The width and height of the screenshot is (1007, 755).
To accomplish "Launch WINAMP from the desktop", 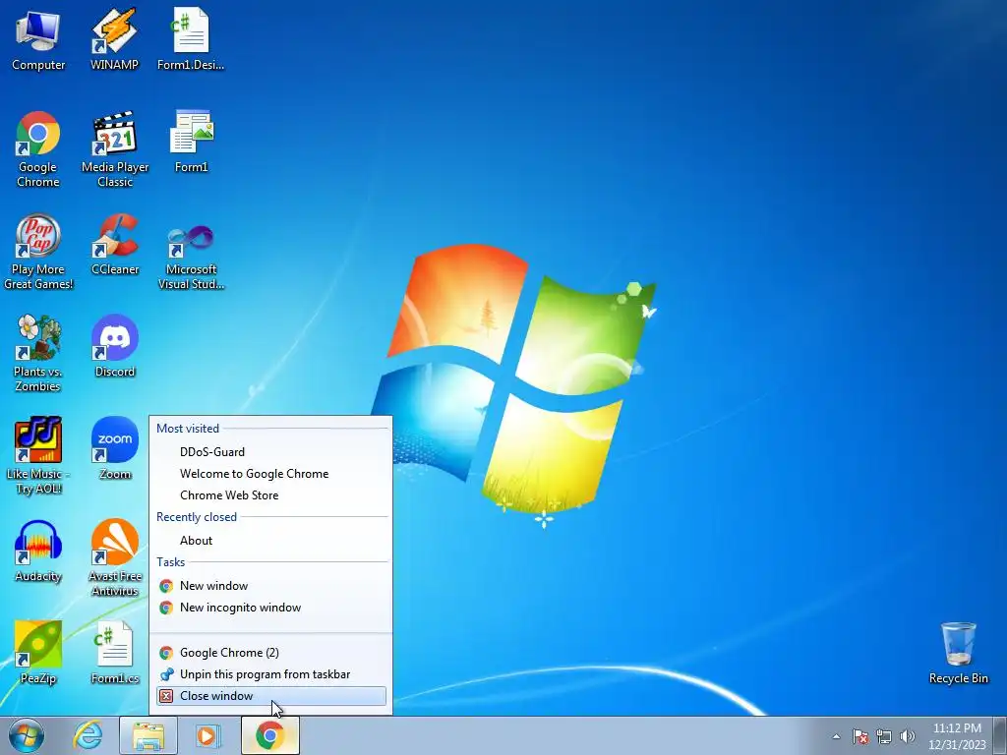I will coord(114,39).
